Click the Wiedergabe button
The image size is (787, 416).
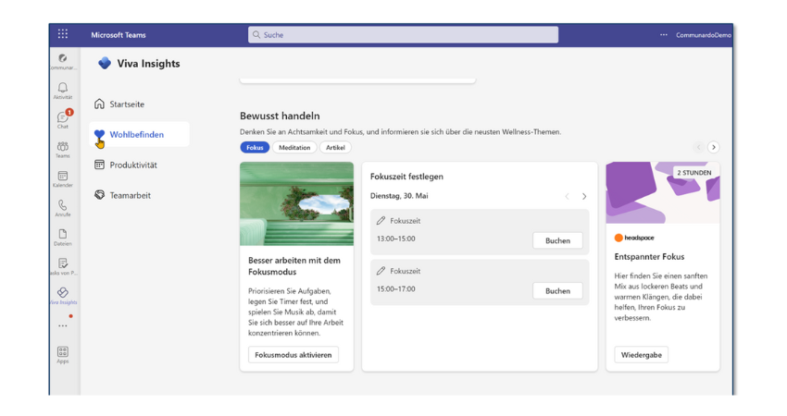click(x=641, y=355)
